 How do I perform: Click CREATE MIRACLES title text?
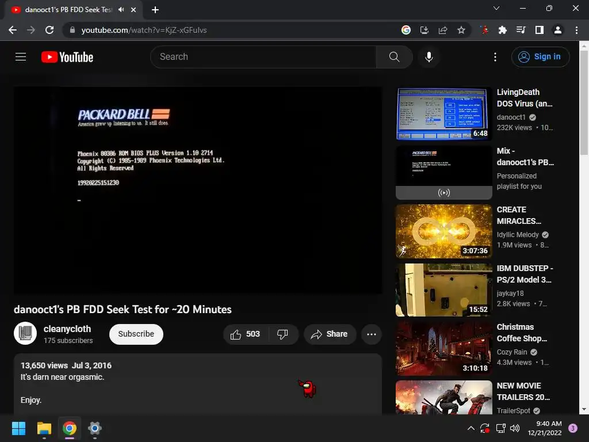tap(519, 215)
